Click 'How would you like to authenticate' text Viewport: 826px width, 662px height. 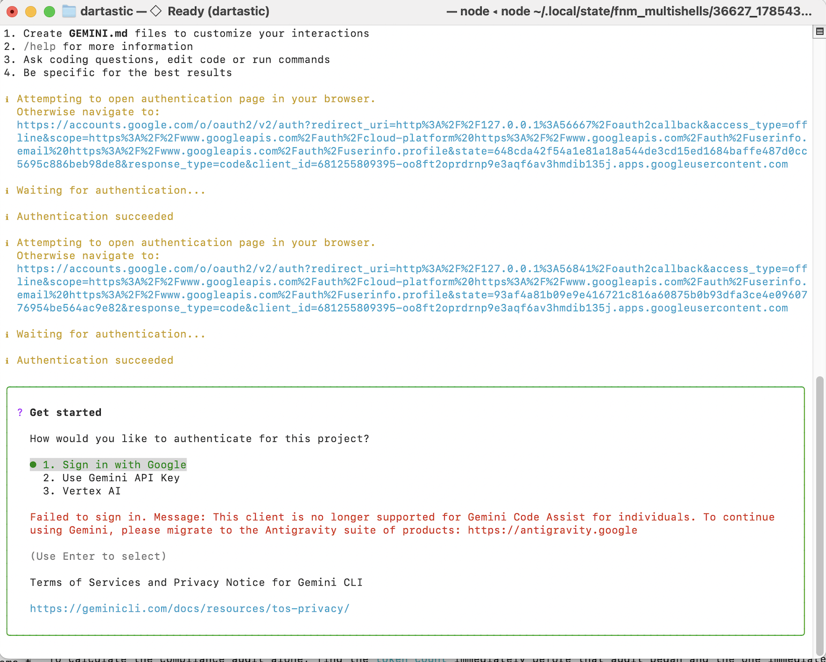coord(199,439)
